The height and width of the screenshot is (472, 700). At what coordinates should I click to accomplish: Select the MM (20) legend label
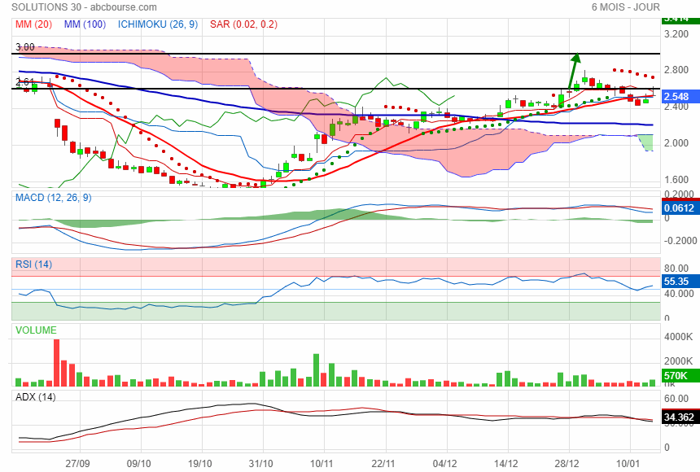tap(33, 24)
